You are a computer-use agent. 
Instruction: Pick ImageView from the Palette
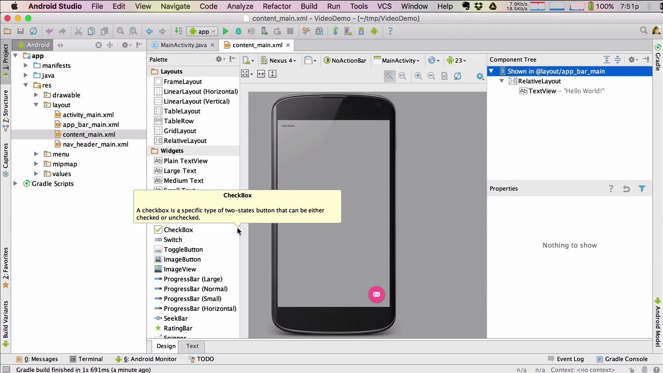point(180,269)
